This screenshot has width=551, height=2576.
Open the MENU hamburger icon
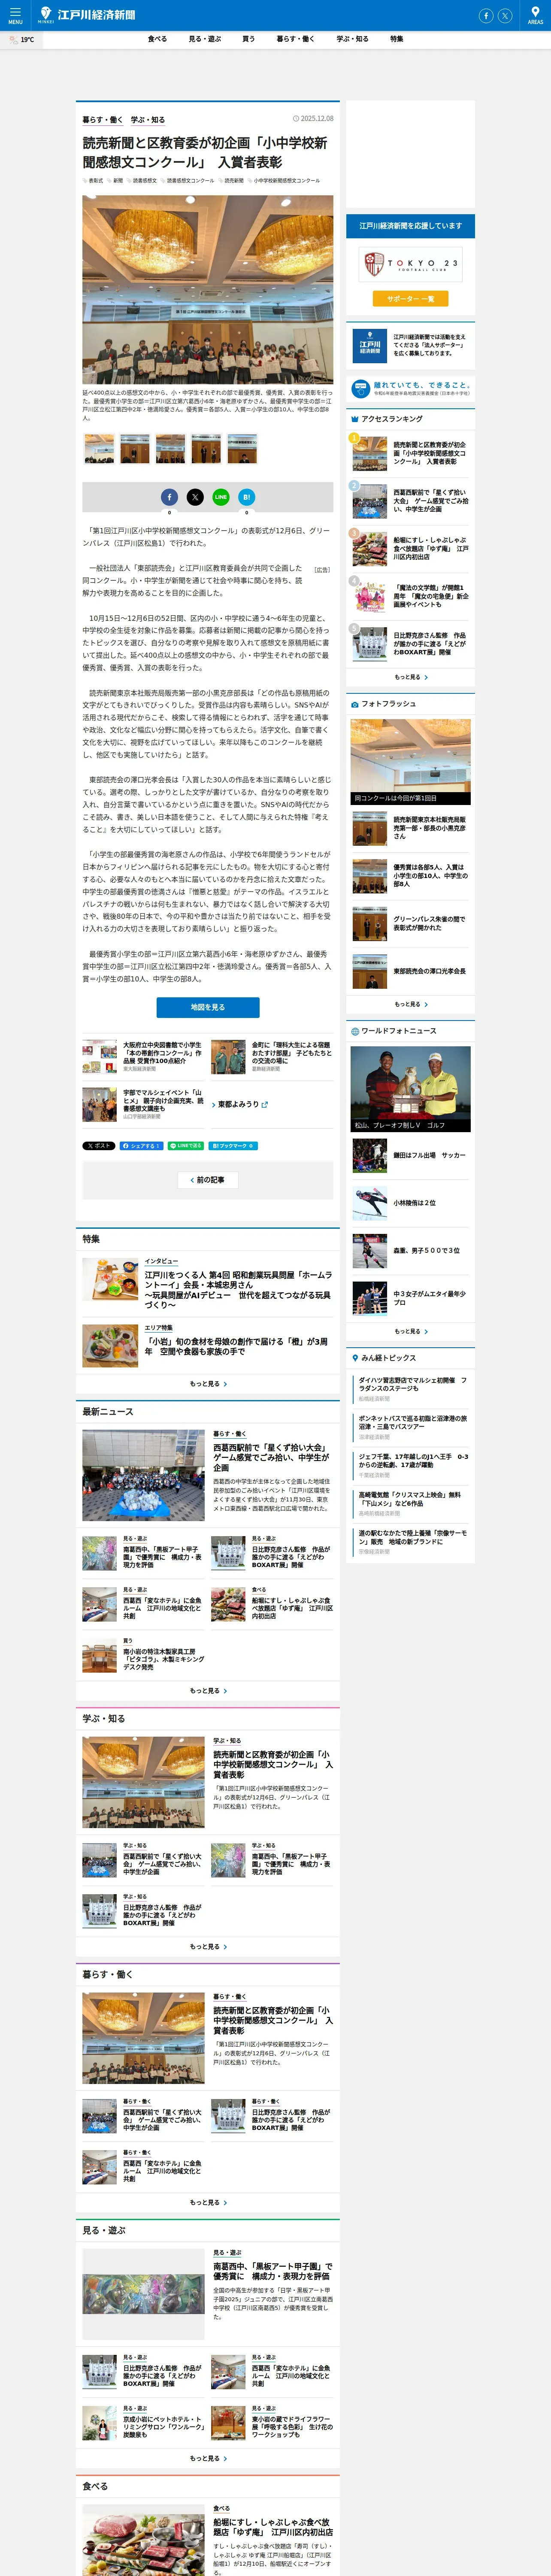click(15, 15)
